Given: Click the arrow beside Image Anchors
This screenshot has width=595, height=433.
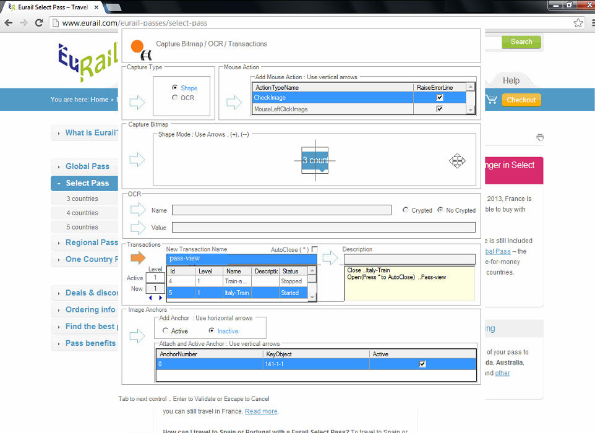Looking at the screenshot, I should [137, 335].
